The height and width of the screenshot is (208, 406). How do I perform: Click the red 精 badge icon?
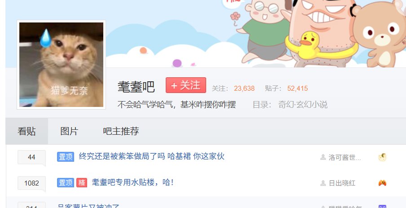point(82,182)
